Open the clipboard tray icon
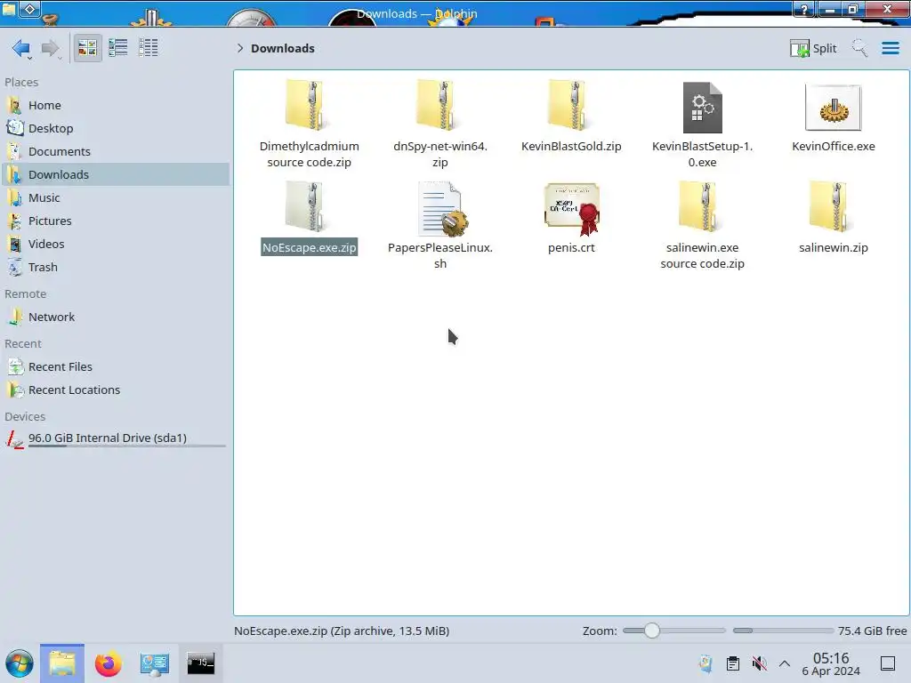The image size is (911, 683). pos(733,663)
